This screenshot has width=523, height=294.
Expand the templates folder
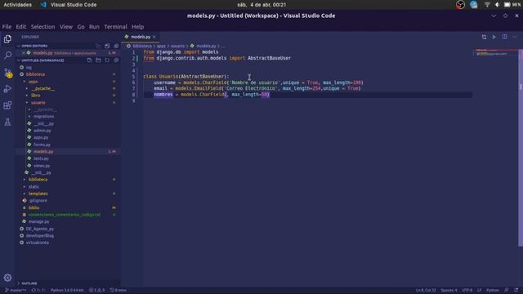click(38, 194)
